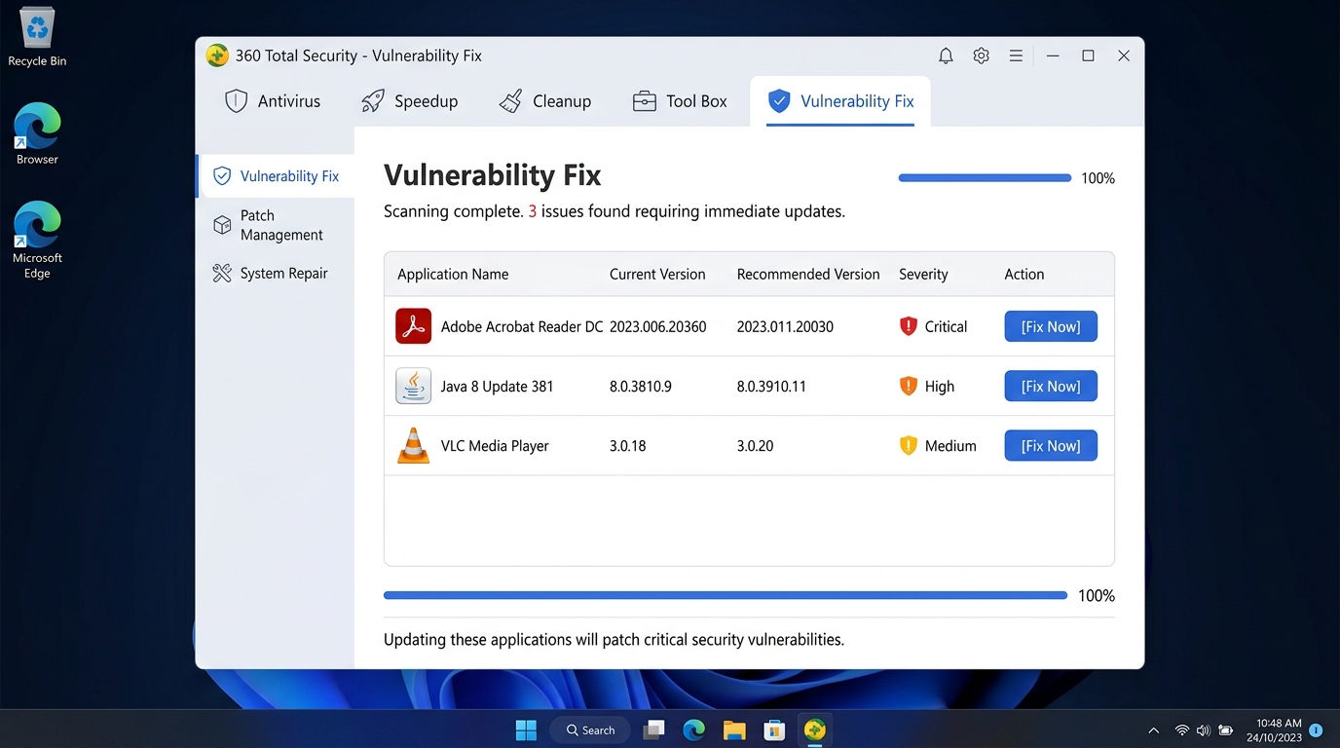Switch to the Vulnerability Fix tab

[840, 100]
